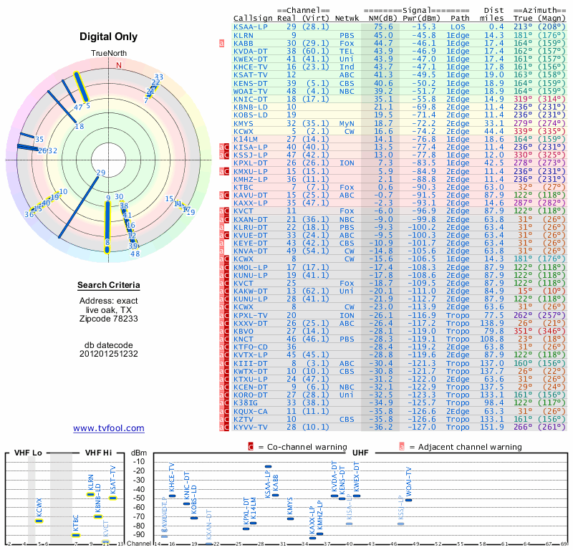
Task: Click the 'aC' warning marker beside KAVU-DT row
Action: [224, 196]
